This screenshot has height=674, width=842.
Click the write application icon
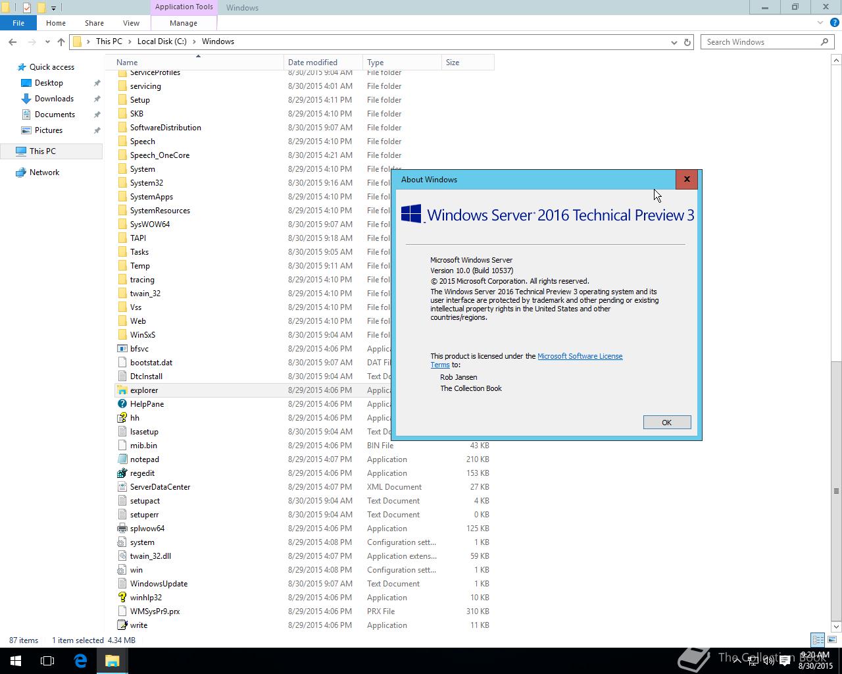coord(122,625)
